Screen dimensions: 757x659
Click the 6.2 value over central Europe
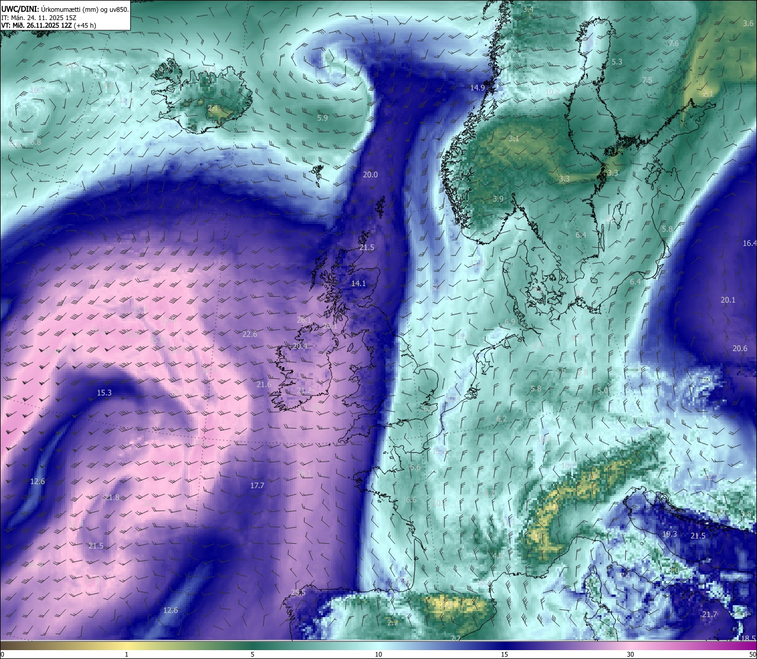[502, 418]
